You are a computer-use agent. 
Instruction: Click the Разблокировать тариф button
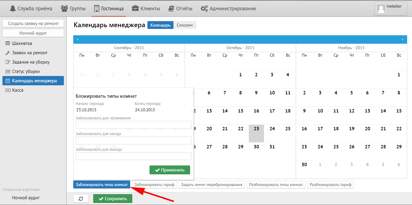click(x=331, y=184)
